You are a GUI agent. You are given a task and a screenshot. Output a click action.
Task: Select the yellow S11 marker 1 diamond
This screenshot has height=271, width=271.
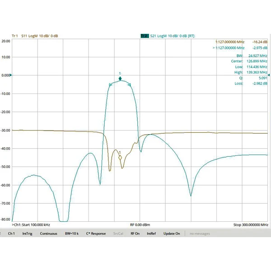tap(120, 158)
